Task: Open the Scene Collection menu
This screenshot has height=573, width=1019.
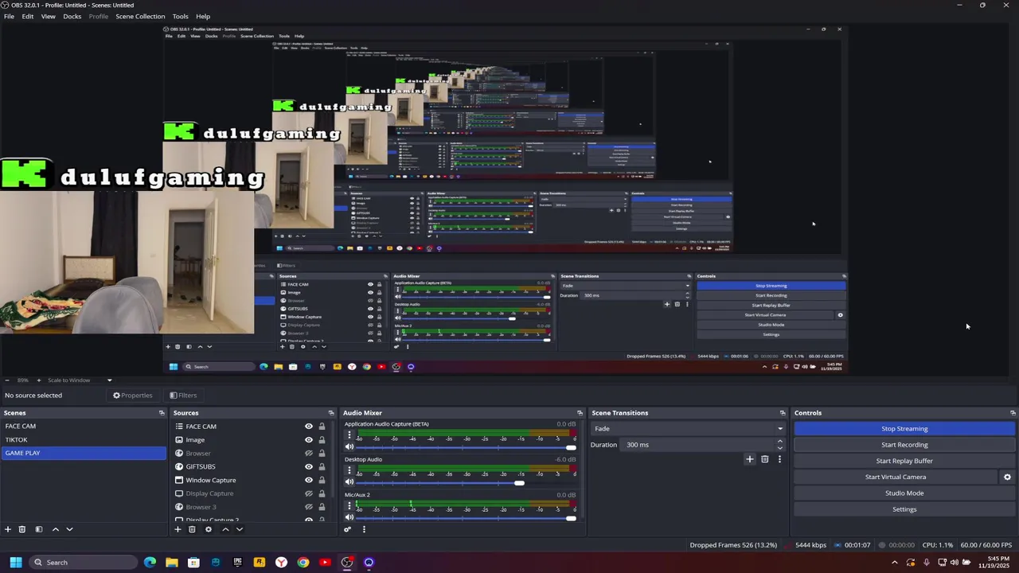Action: (x=140, y=16)
